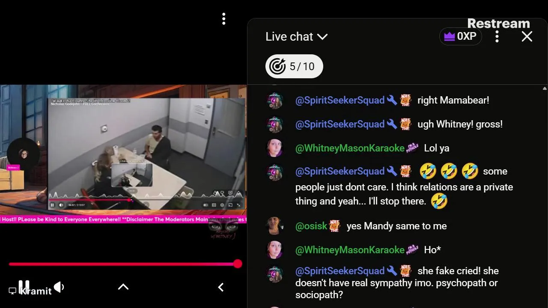Click the wrench moderator badge on 'ugh Whitney' message

[x=392, y=124]
